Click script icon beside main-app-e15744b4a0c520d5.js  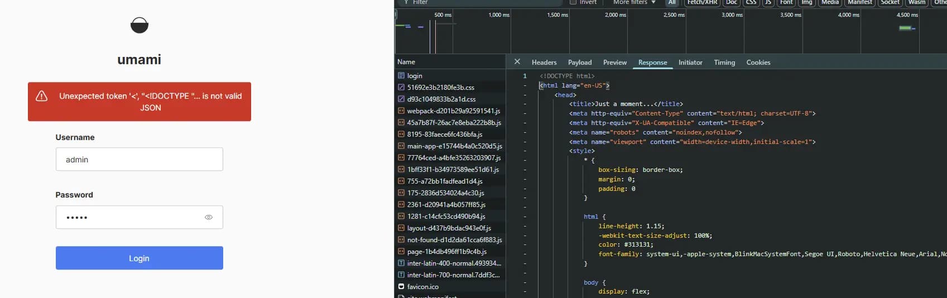point(401,146)
